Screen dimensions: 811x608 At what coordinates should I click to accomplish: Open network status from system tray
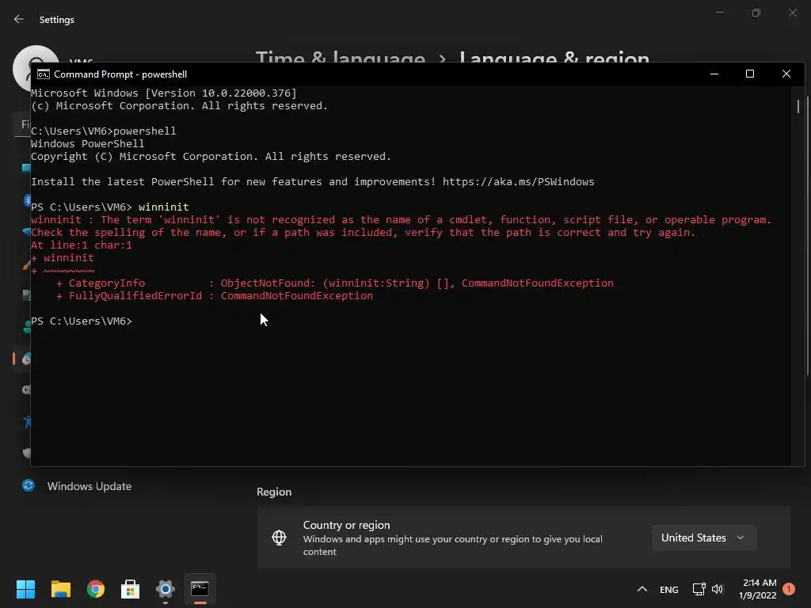(699, 589)
